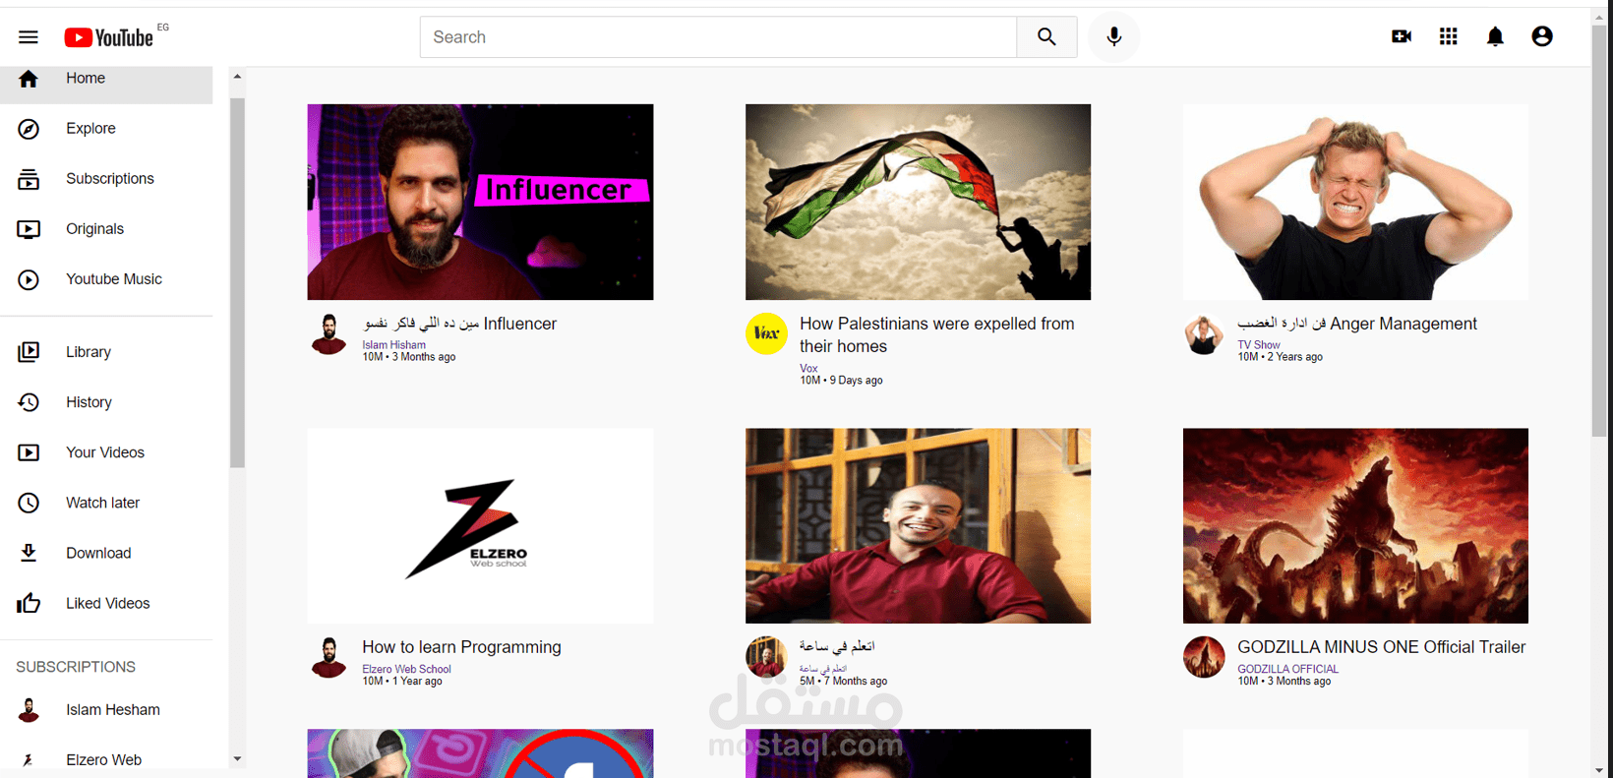Click the Vox channel avatar
1613x778 pixels.
(x=766, y=333)
